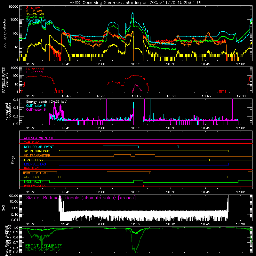Click the REAR SEGMENTS legend label
The image size is (256, 256).
tap(43, 249)
